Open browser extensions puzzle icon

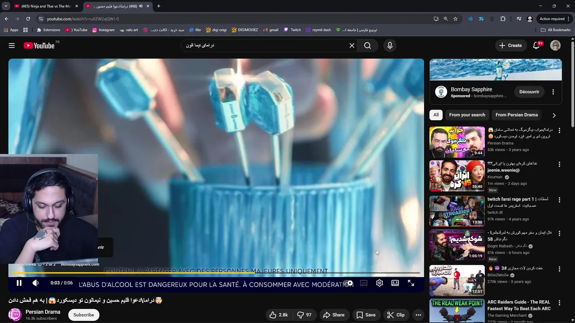tap(503, 19)
